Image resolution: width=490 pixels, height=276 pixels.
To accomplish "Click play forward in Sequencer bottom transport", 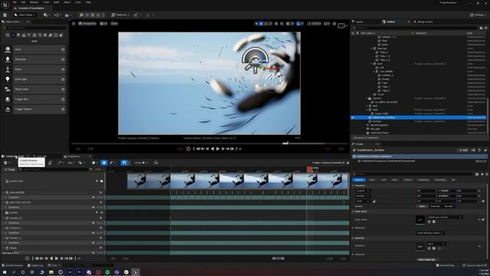I will (57, 258).
